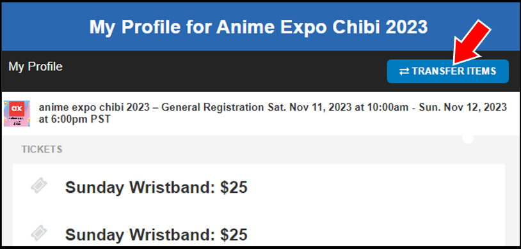Select the second Sunday Wristband: $25 title
This screenshot has width=521, height=249.
[x=156, y=235]
